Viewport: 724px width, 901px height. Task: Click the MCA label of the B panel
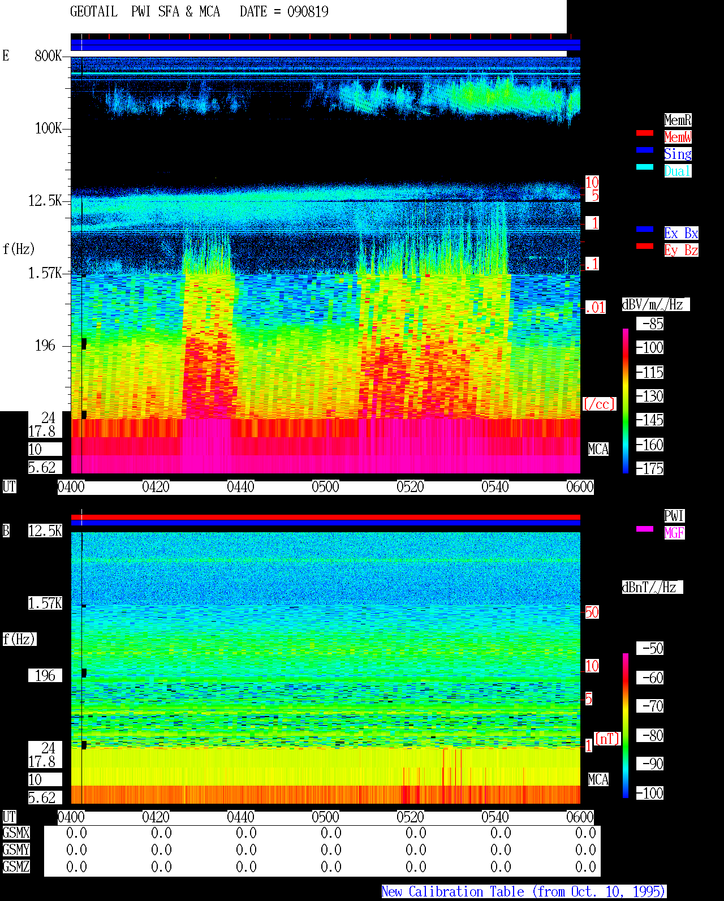pos(598,779)
